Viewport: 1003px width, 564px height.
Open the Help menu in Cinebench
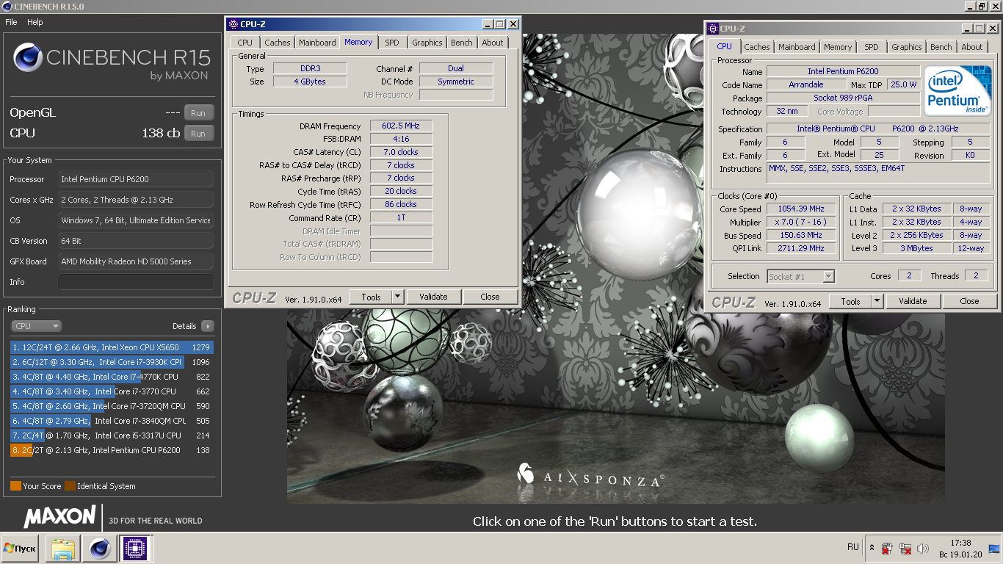(x=35, y=22)
